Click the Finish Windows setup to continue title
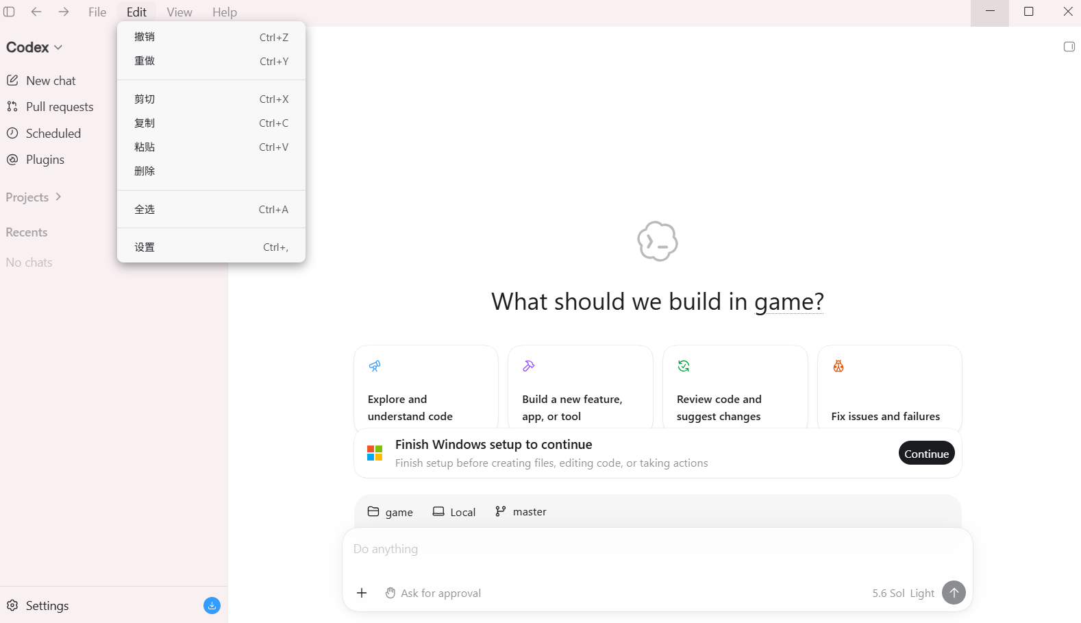1081x623 pixels. point(493,444)
